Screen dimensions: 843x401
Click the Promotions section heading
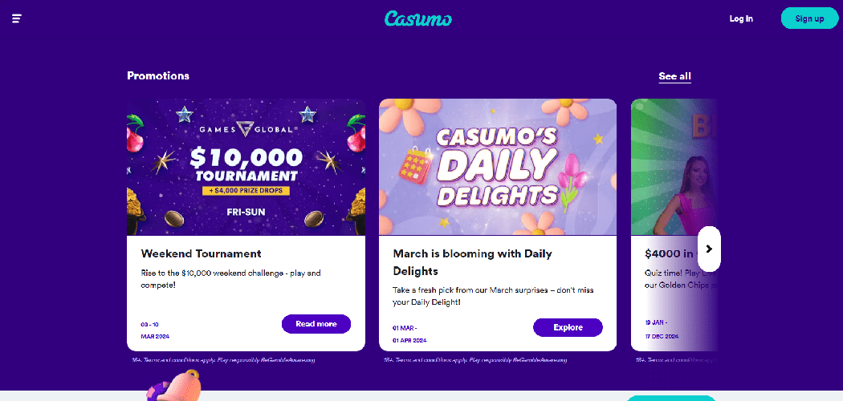pyautogui.click(x=158, y=75)
